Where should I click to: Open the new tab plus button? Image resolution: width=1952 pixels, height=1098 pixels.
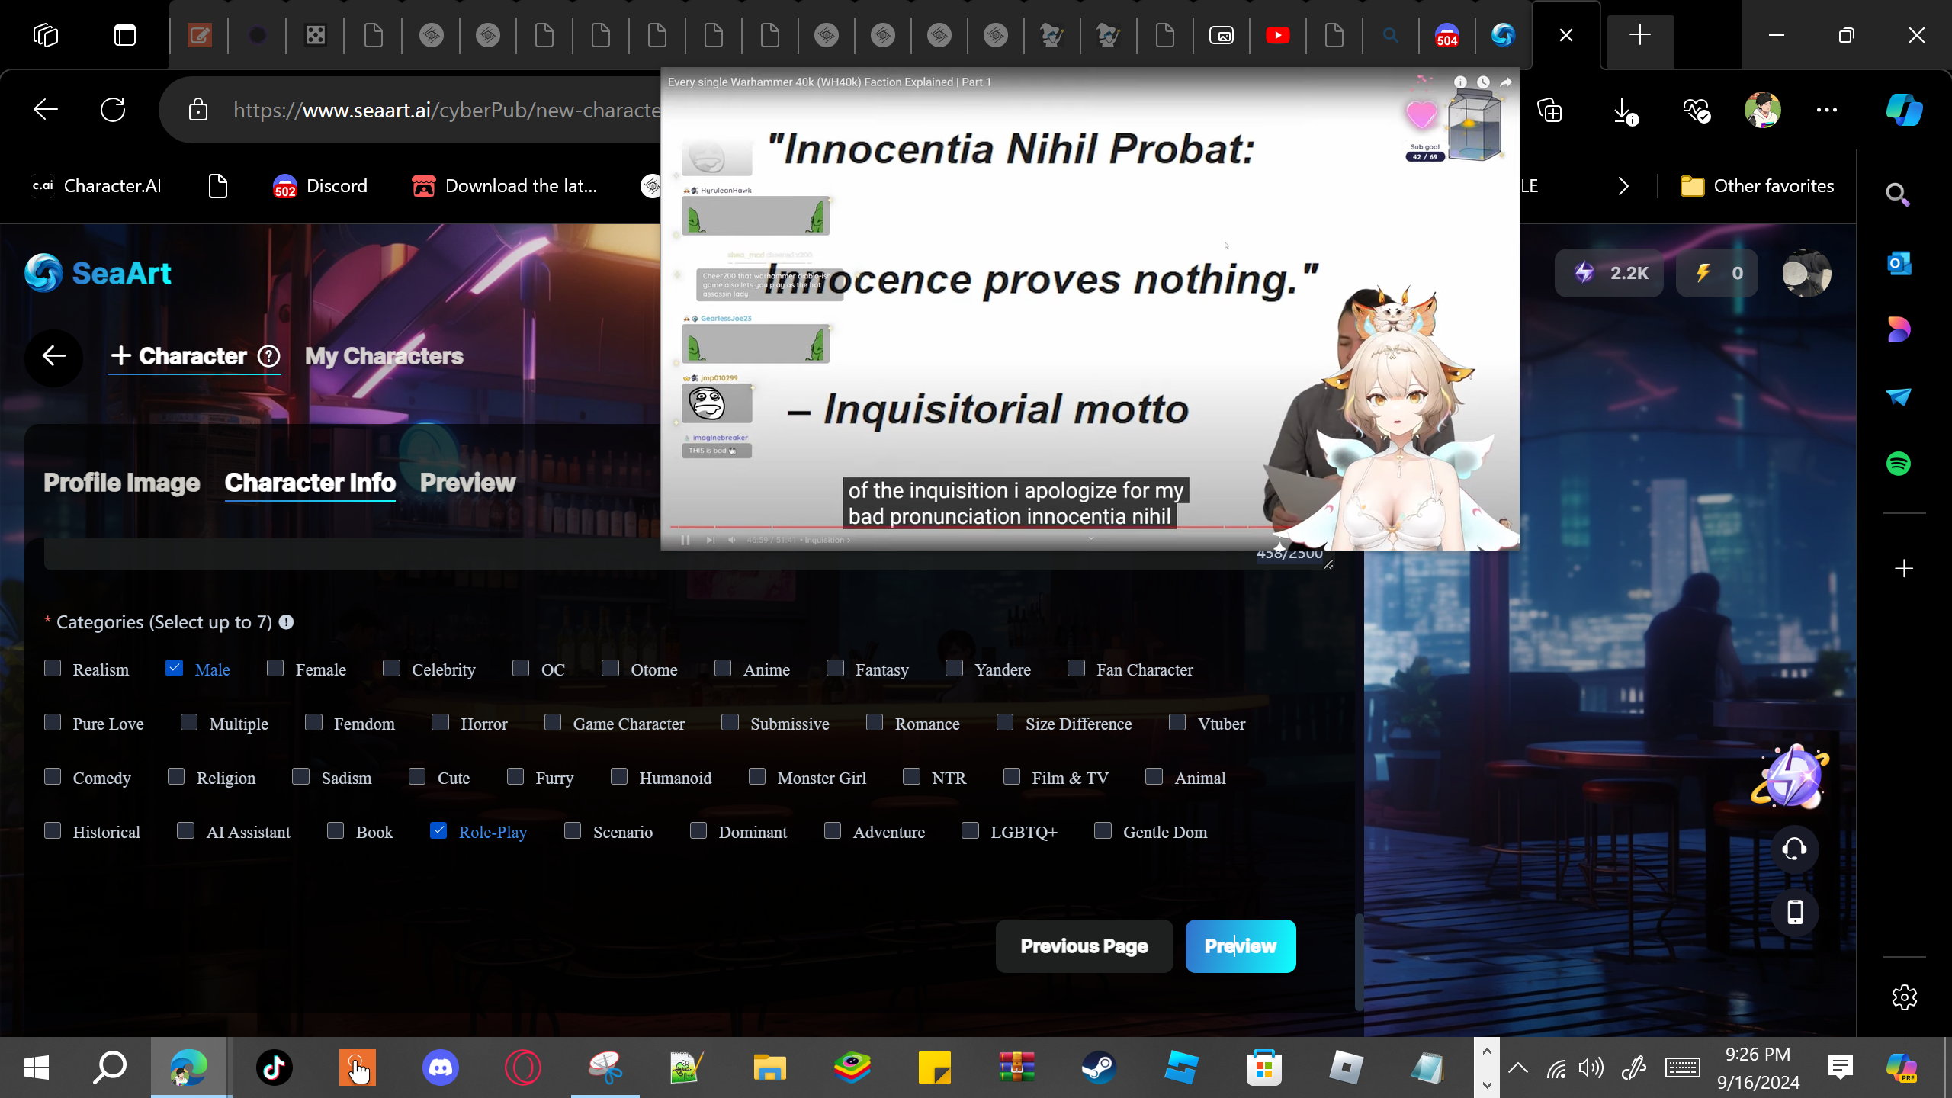coord(1639,35)
